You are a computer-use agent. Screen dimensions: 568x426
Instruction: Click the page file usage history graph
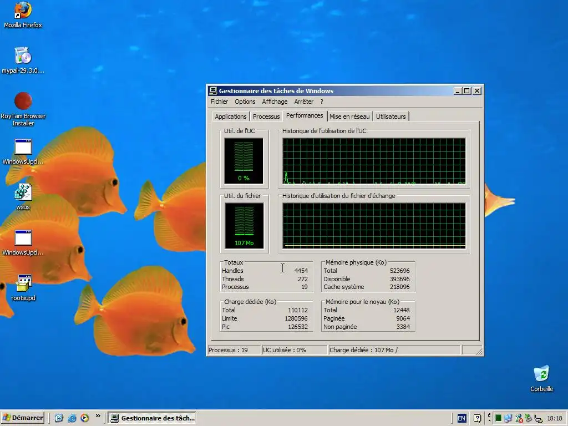374,226
